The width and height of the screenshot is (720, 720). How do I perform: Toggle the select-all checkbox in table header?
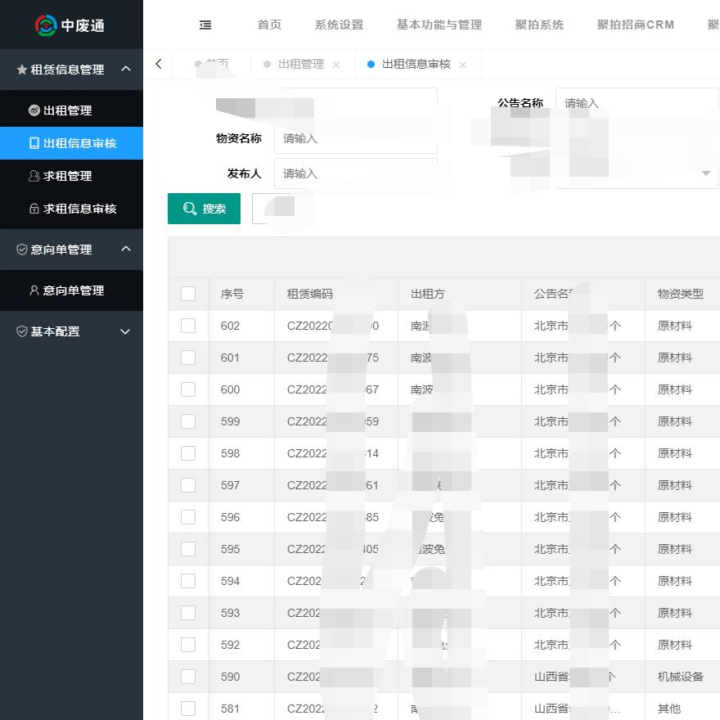(188, 293)
